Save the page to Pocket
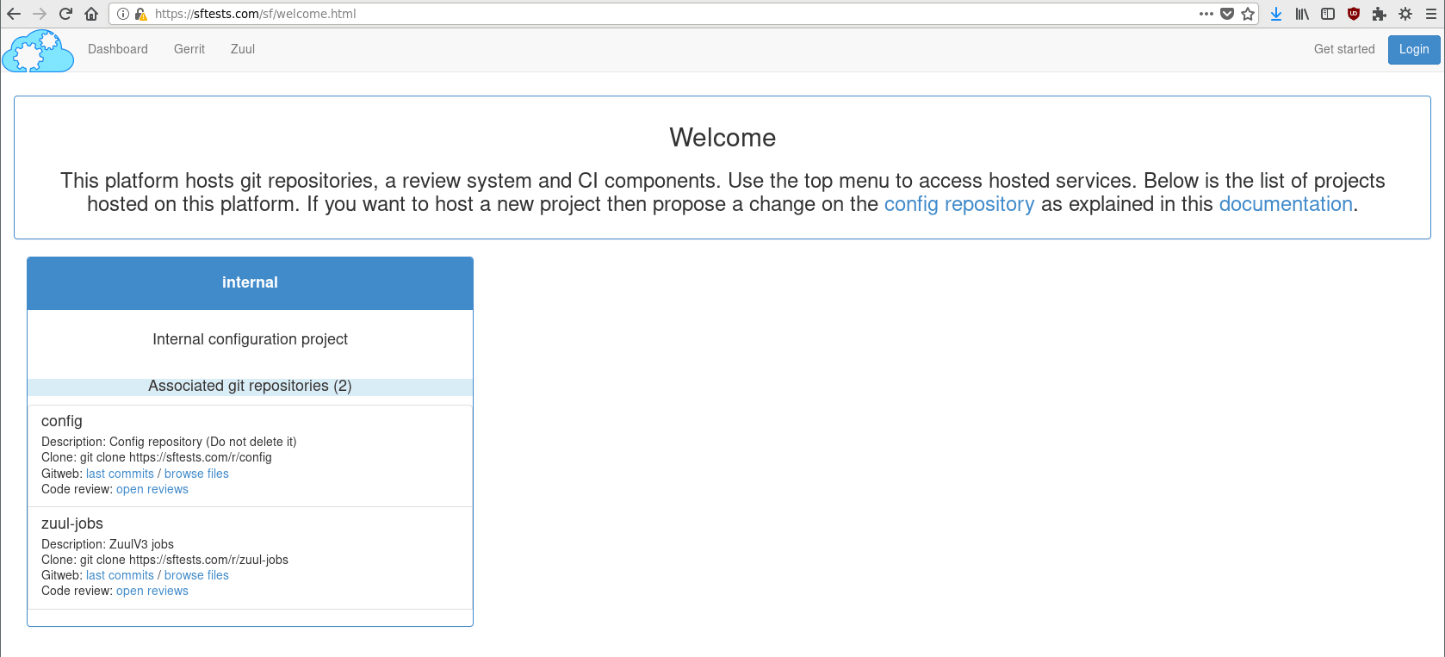 (x=1227, y=14)
